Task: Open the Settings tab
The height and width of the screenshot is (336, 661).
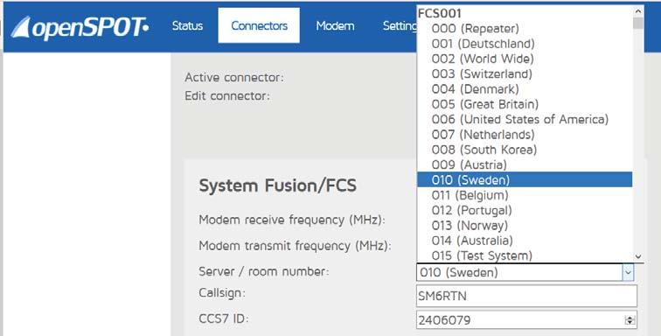Action: click(x=400, y=25)
